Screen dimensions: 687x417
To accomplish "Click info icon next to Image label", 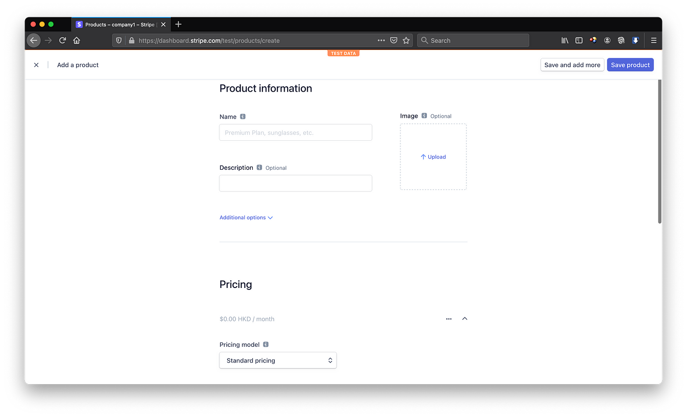I will pos(424,116).
